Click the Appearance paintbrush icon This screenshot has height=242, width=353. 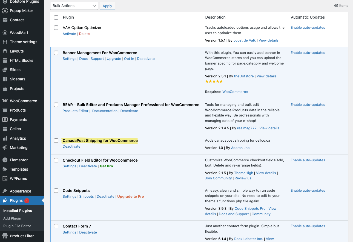tap(5, 191)
